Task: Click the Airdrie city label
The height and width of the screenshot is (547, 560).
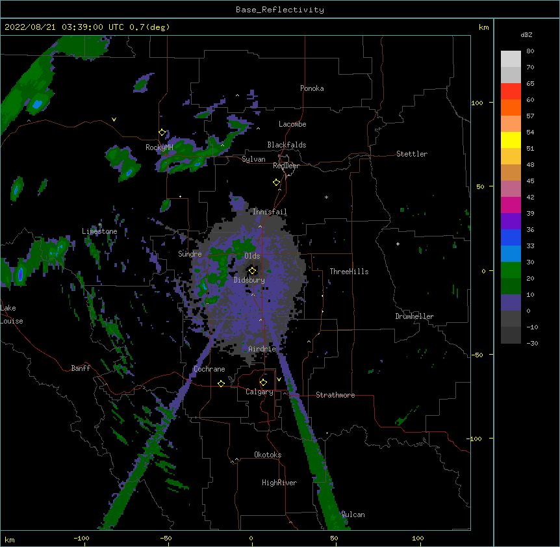Action: click(x=262, y=349)
